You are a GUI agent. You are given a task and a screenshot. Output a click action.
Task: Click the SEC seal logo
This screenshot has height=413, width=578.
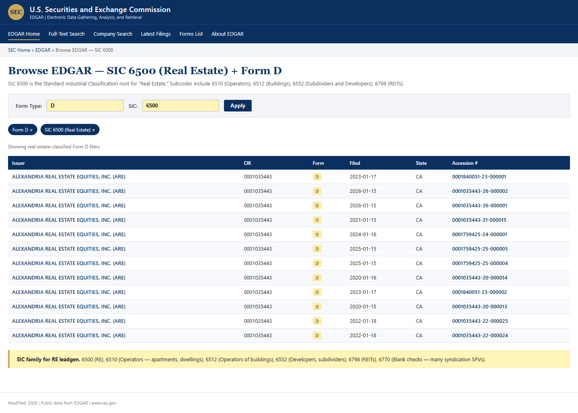[x=16, y=12]
